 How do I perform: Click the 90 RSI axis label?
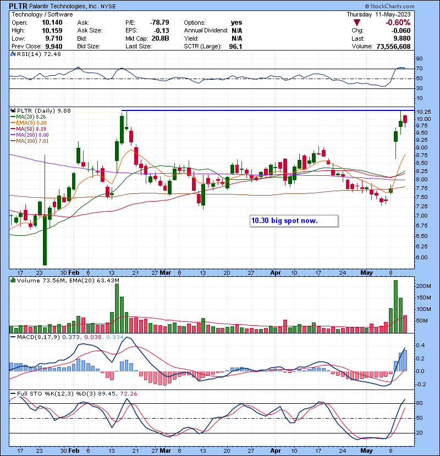pos(420,59)
